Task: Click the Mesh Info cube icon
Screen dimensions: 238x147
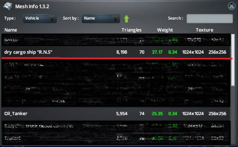Action: coord(8,6)
